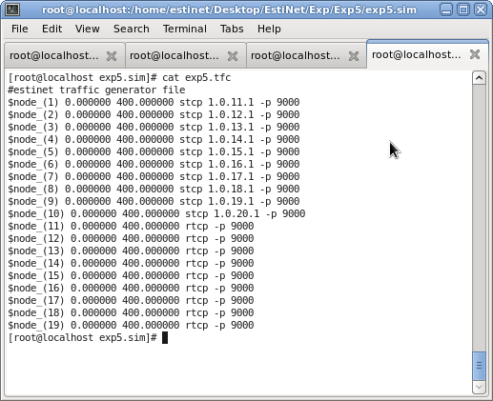Click the scrollbar down arrow
This screenshot has width=493, height=401.
(x=479, y=387)
